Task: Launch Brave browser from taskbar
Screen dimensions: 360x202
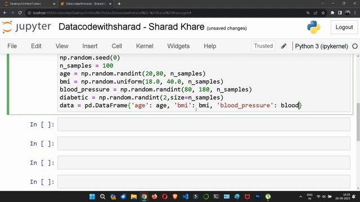Action: (175, 196)
